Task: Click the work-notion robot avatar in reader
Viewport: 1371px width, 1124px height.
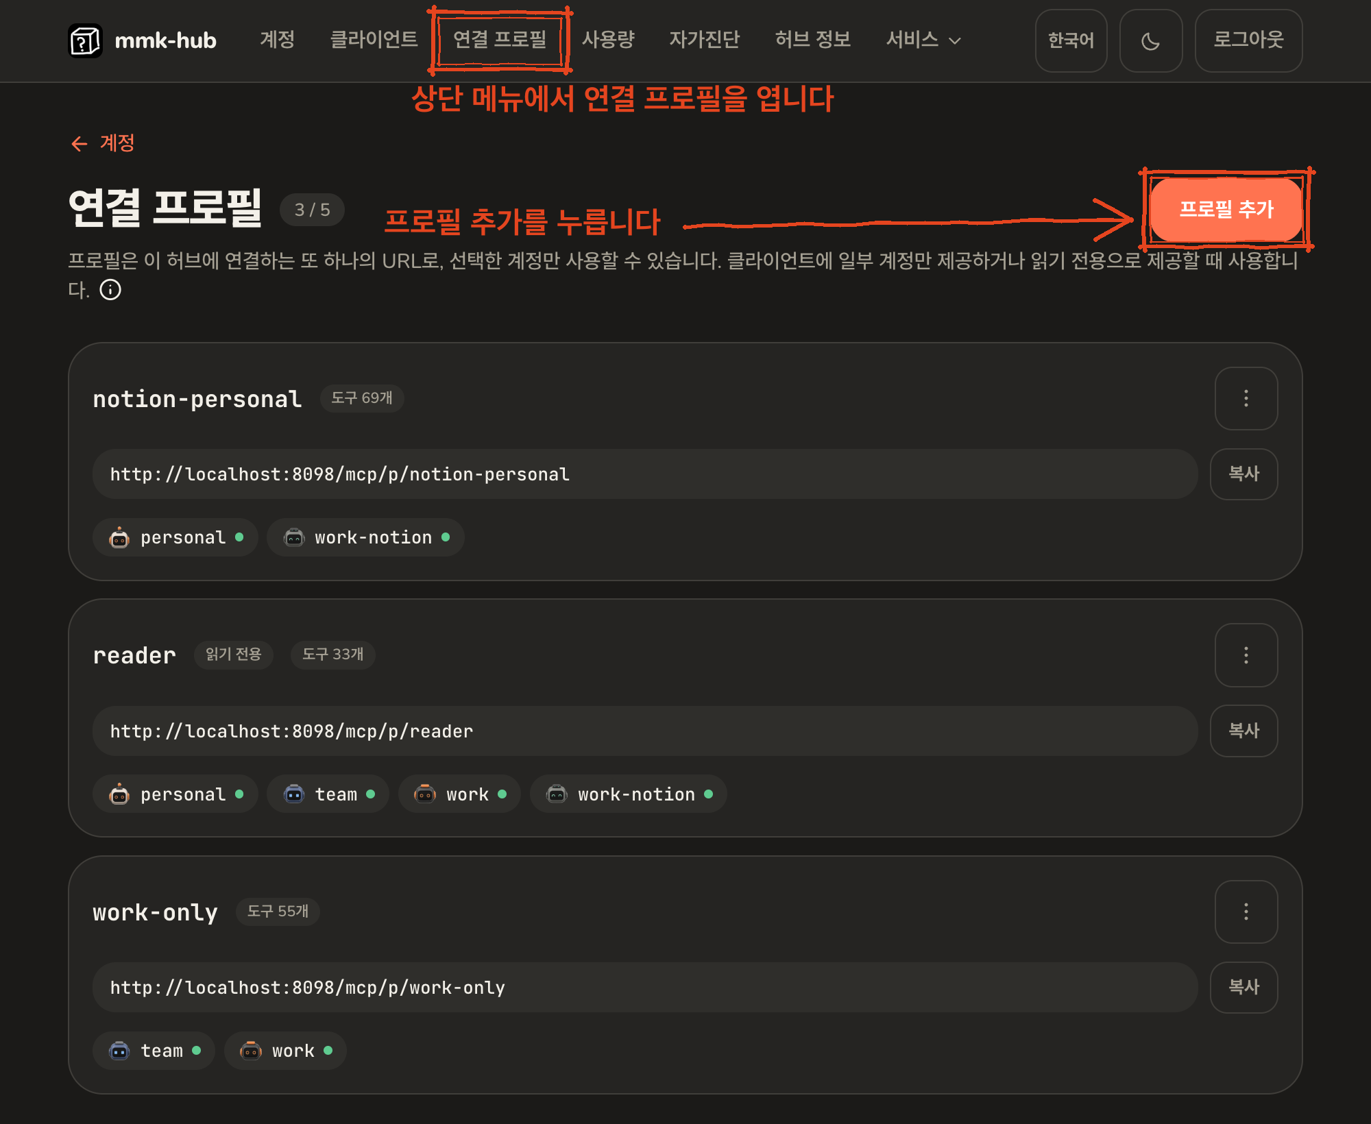Action: pos(557,794)
